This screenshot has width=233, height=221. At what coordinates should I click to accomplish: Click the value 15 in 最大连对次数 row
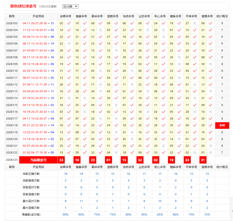[x=160, y=201]
